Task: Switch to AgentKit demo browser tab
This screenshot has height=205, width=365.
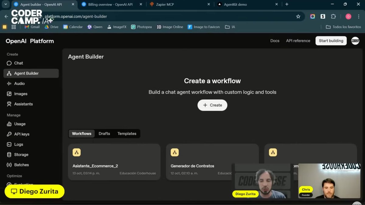Action: coord(248,5)
